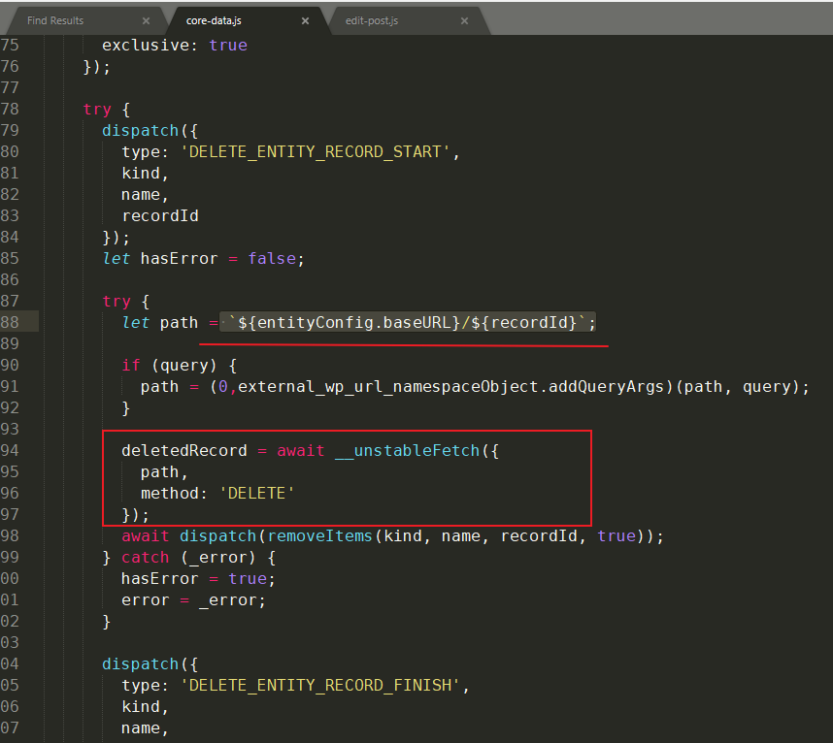Click the 'exclusive: true' line
The width and height of the screenshot is (833, 743).
point(175,45)
